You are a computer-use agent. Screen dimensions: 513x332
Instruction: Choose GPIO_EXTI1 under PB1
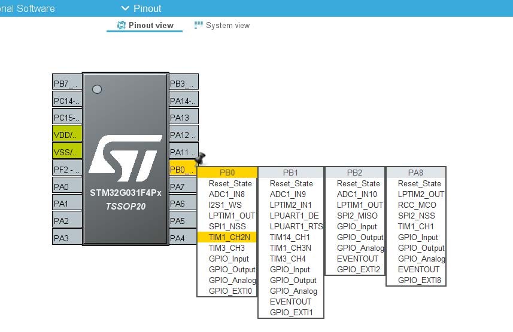pyautogui.click(x=291, y=312)
